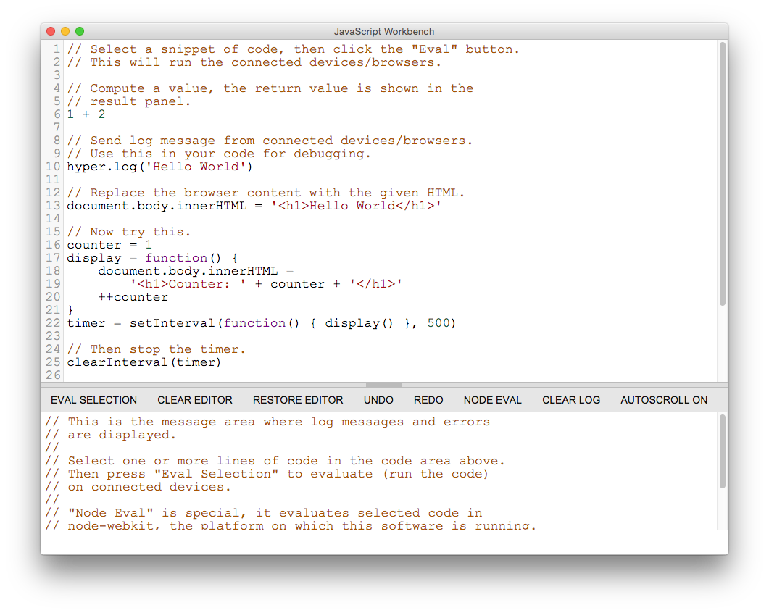Screen dimensions: 769x613
Task: Toggle AUTOSCROLL ON setting
Action: pos(664,400)
